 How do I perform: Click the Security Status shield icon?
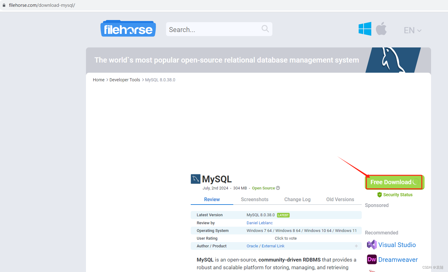pos(380,195)
